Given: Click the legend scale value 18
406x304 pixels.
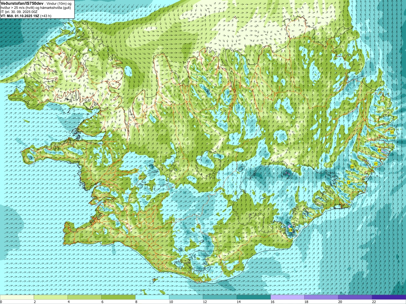Looking at the screenshot, I should pos(306,302).
